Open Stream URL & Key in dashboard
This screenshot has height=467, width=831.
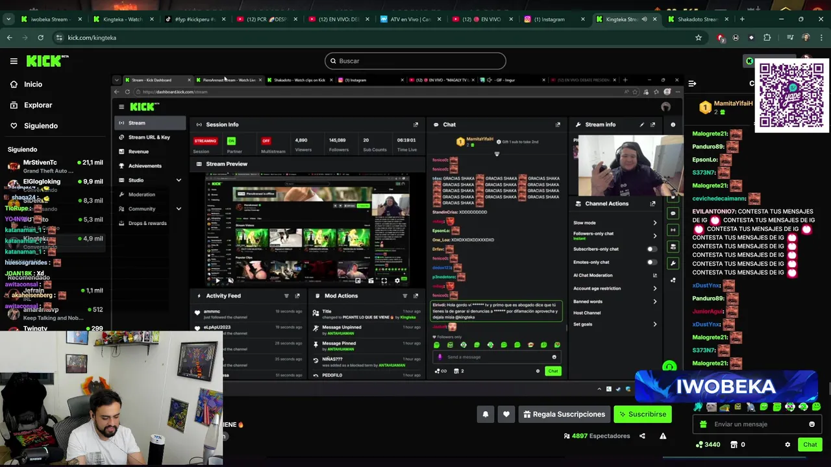[149, 138]
